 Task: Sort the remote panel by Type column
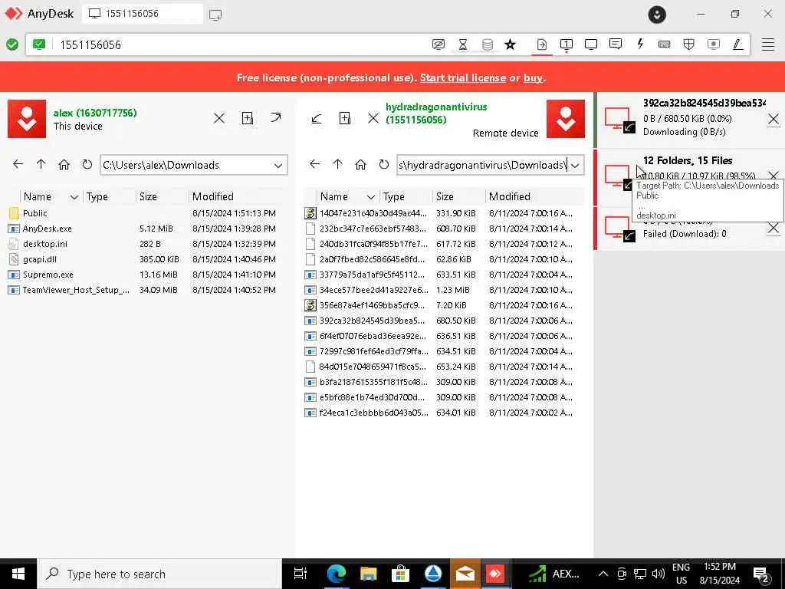tap(394, 196)
